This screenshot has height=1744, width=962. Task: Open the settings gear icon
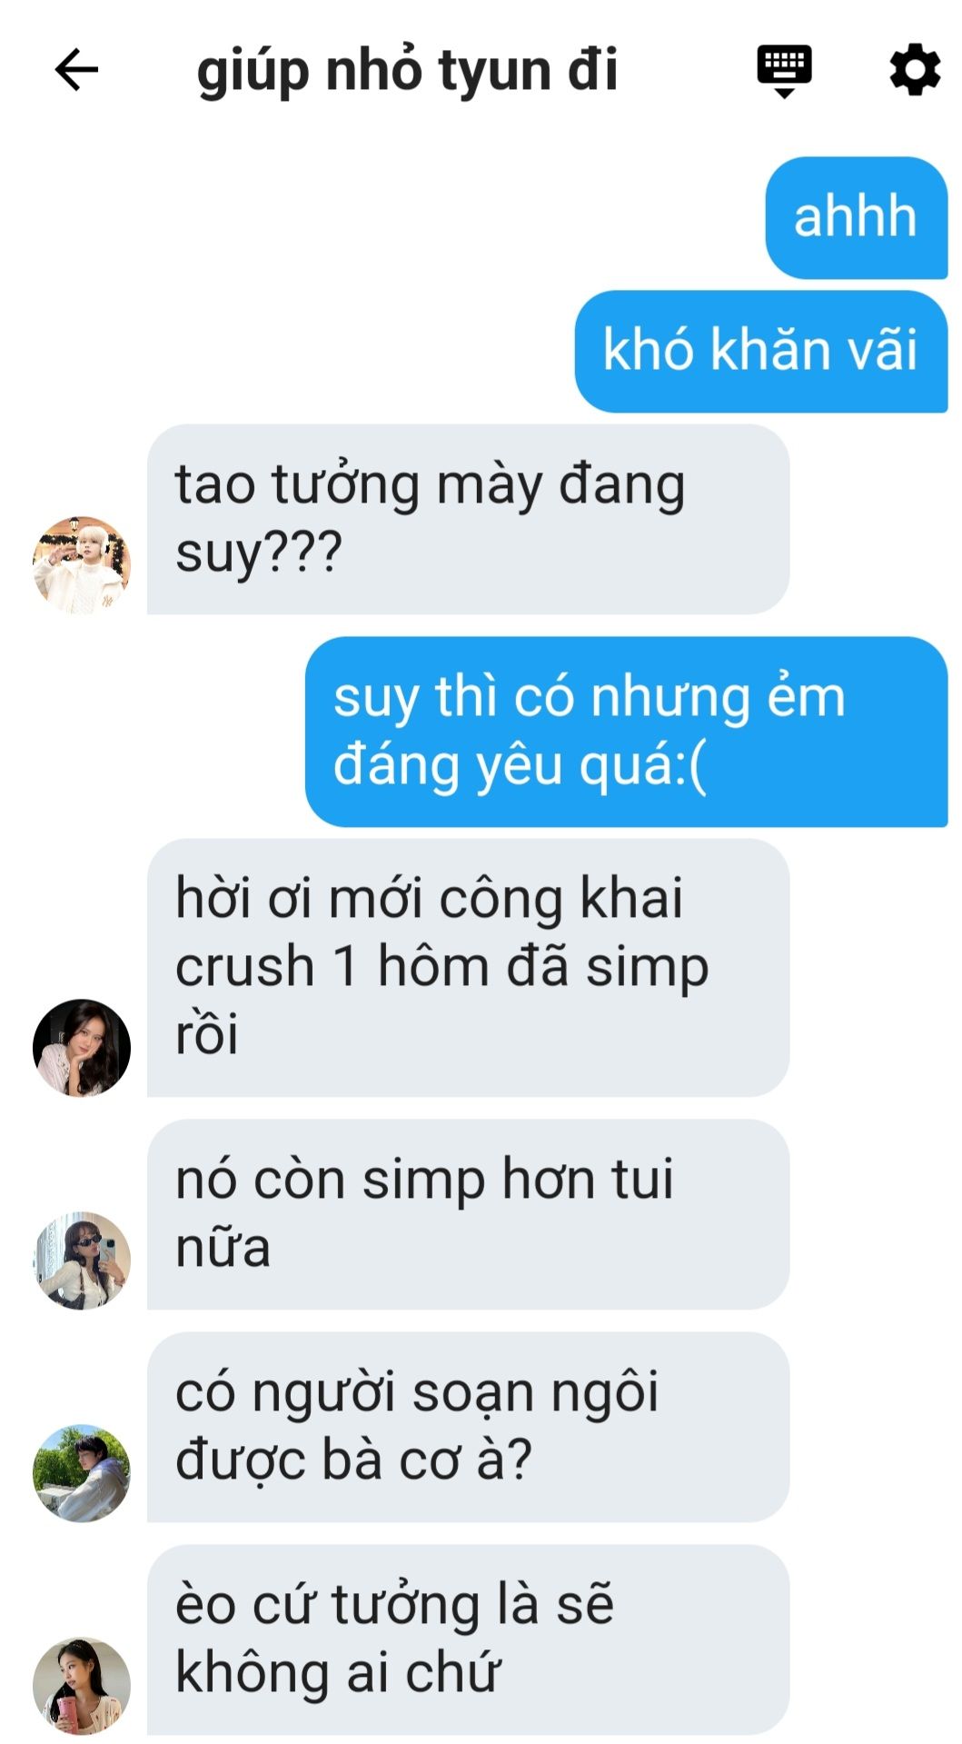click(914, 69)
